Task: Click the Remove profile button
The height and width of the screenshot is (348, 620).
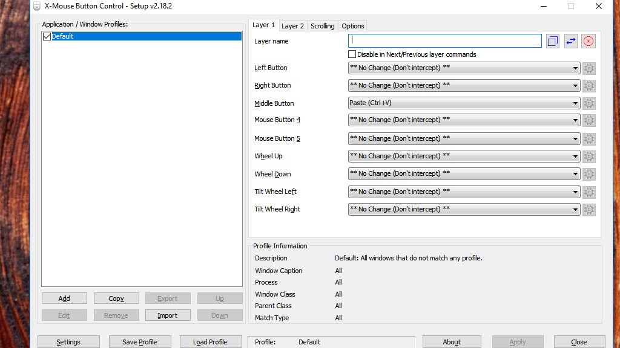Action: pyautogui.click(x=116, y=315)
